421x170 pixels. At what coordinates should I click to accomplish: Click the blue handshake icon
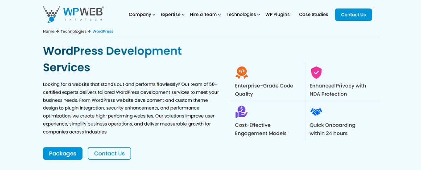316,112
